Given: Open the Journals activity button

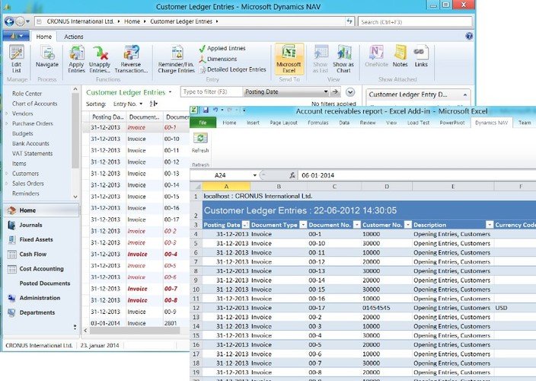Looking at the screenshot, I should point(41,225).
